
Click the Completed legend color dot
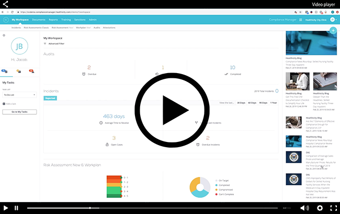tap(217, 185)
